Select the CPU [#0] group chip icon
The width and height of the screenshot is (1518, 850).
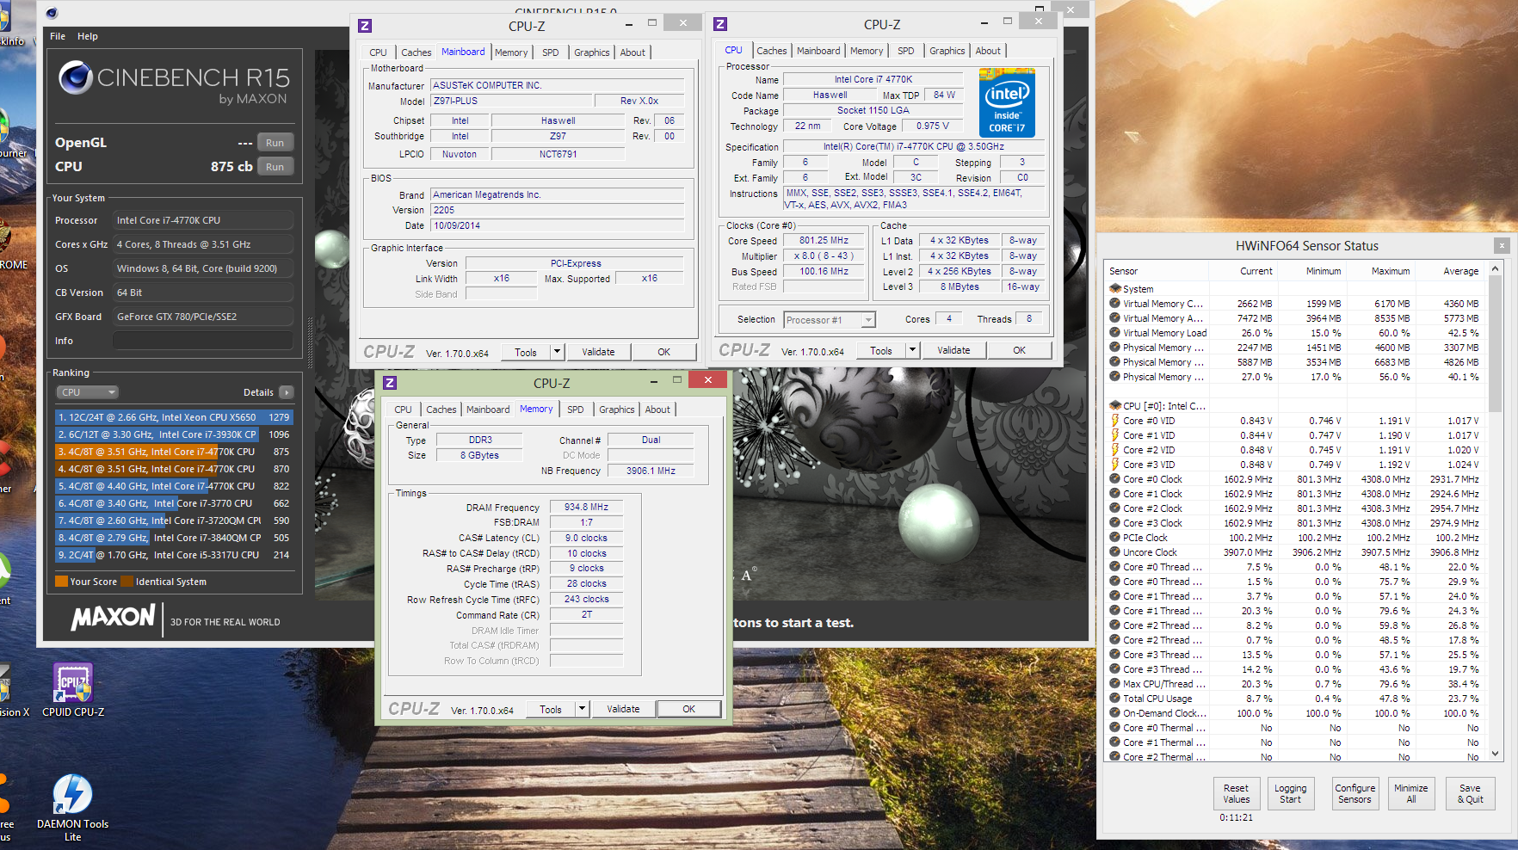click(1115, 406)
